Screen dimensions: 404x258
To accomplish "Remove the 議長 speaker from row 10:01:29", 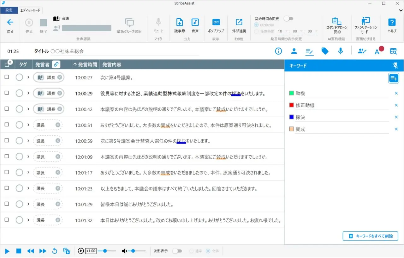I will tap(58, 204).
